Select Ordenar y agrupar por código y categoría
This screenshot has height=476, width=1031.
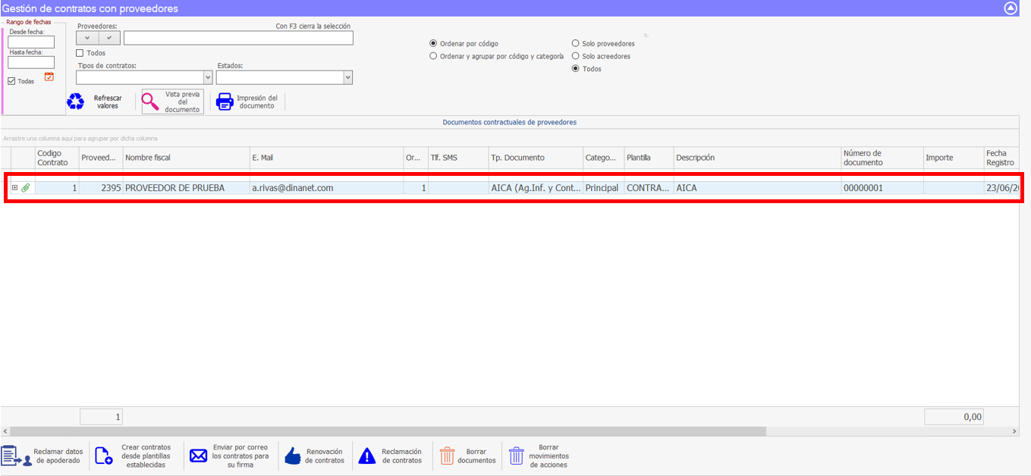[433, 56]
